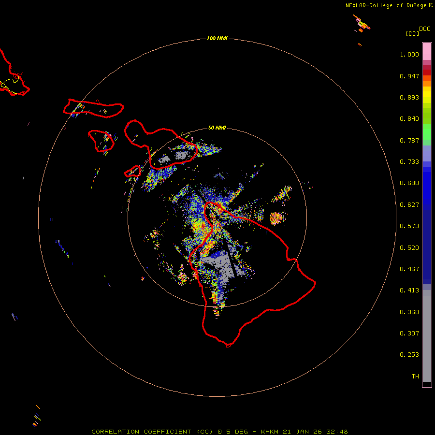The height and width of the screenshot is (435, 435).
Task: Click the 0.733 scale value
Action: 409,162
